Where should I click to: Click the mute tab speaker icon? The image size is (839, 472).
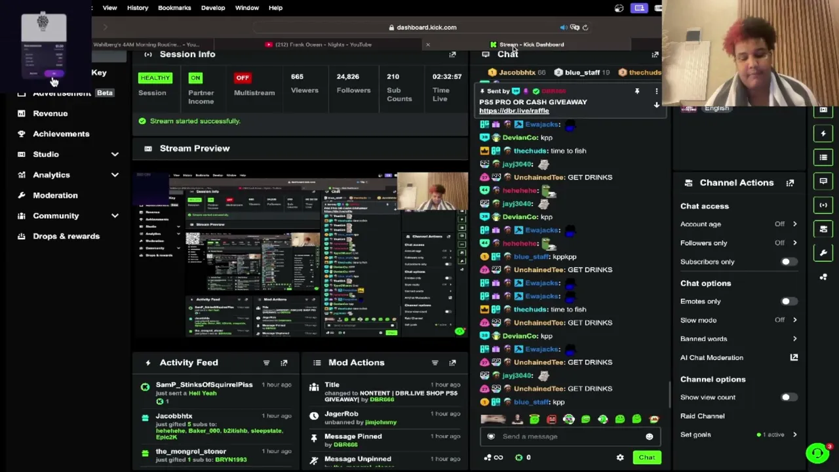(563, 28)
